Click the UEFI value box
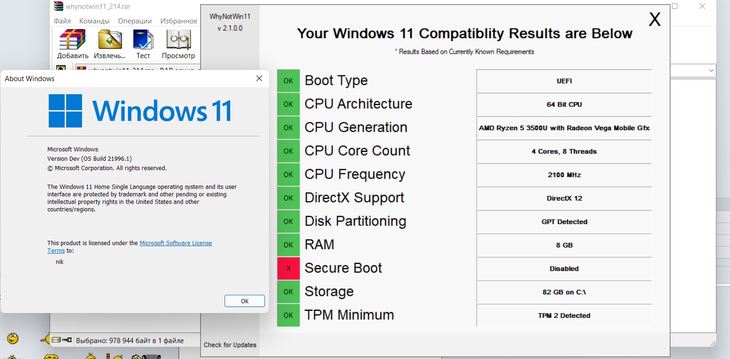Screen dimensions: 730x359 pos(564,81)
